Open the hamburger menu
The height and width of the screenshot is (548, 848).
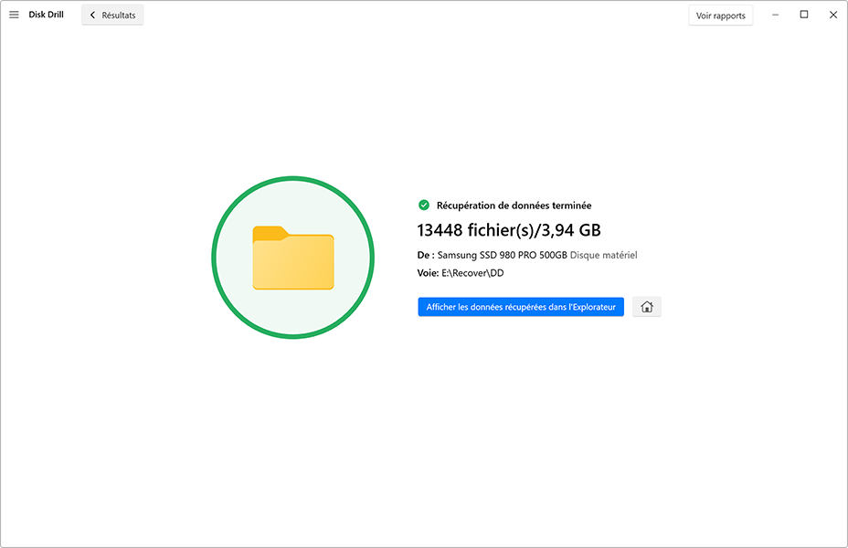pyautogui.click(x=14, y=15)
